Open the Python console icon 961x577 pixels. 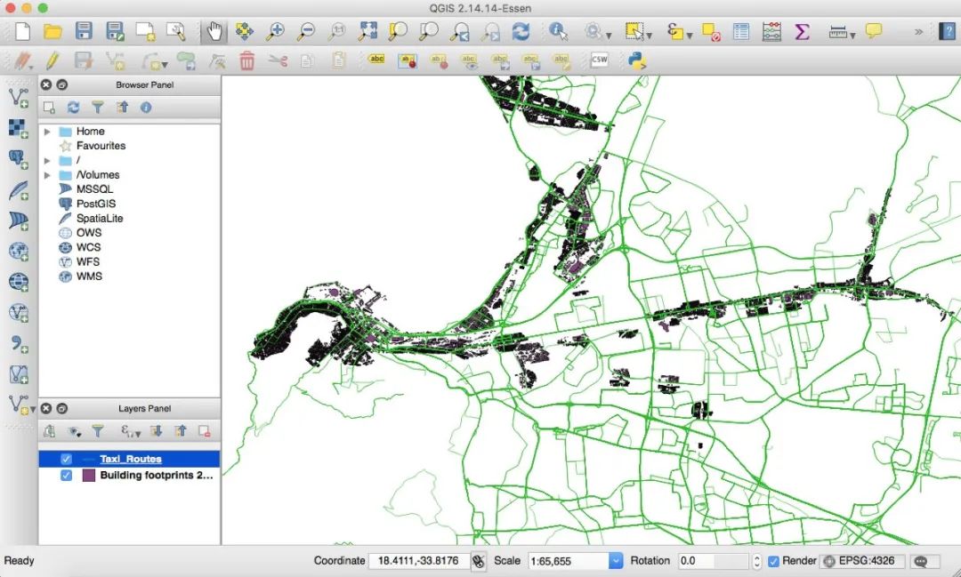click(x=637, y=60)
